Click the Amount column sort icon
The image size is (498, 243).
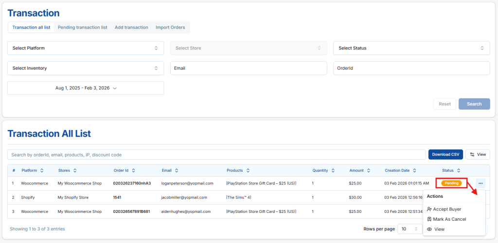point(369,171)
